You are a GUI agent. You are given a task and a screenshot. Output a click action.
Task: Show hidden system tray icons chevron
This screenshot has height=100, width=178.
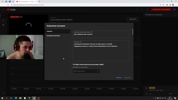coord(154,98)
